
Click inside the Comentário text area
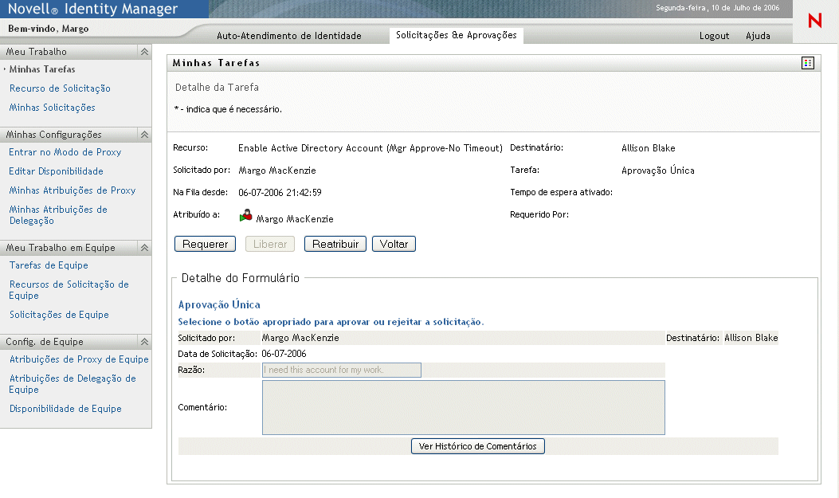pyautogui.click(x=463, y=407)
